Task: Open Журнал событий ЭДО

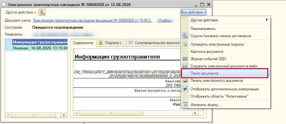Action: pos(225,59)
